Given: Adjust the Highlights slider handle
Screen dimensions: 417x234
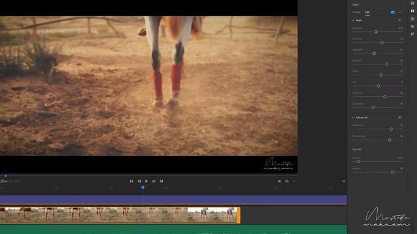Looking at the screenshot, I should click(x=374, y=53).
